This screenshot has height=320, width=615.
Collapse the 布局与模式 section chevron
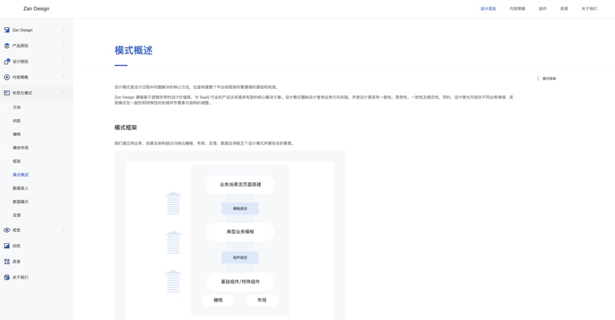(x=63, y=93)
